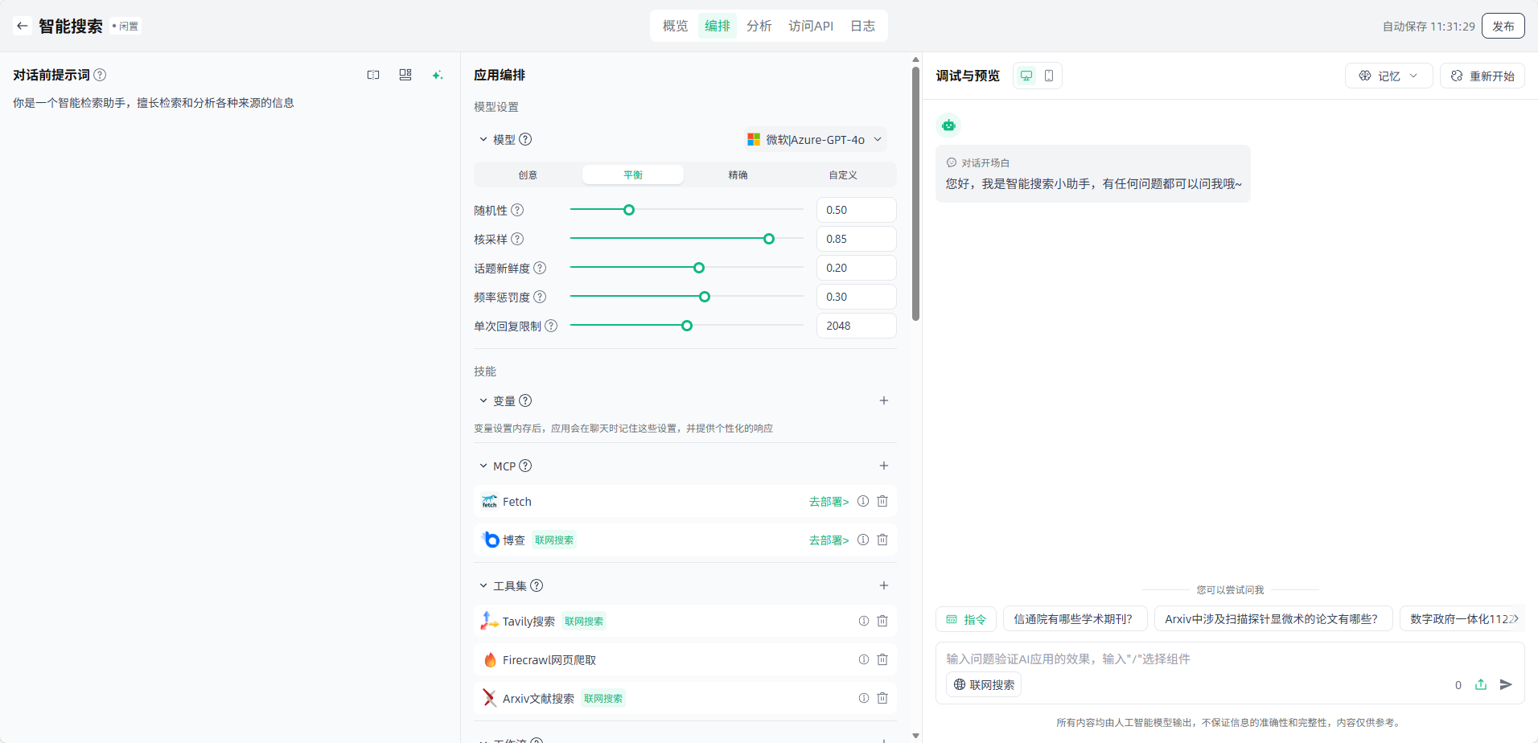Screen dimensions: 1538x743
Task: Select the 精确 model preset
Action: (738, 174)
